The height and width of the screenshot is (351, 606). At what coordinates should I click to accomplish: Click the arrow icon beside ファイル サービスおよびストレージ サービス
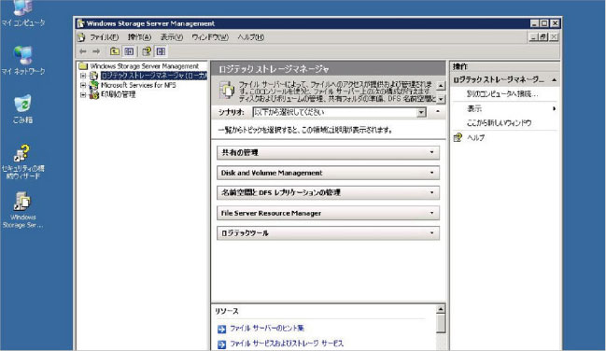tap(221, 344)
